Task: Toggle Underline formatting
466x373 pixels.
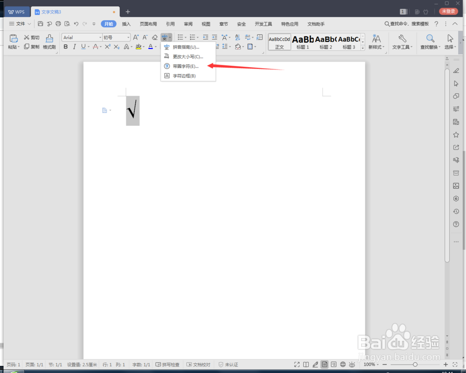Action: point(83,47)
